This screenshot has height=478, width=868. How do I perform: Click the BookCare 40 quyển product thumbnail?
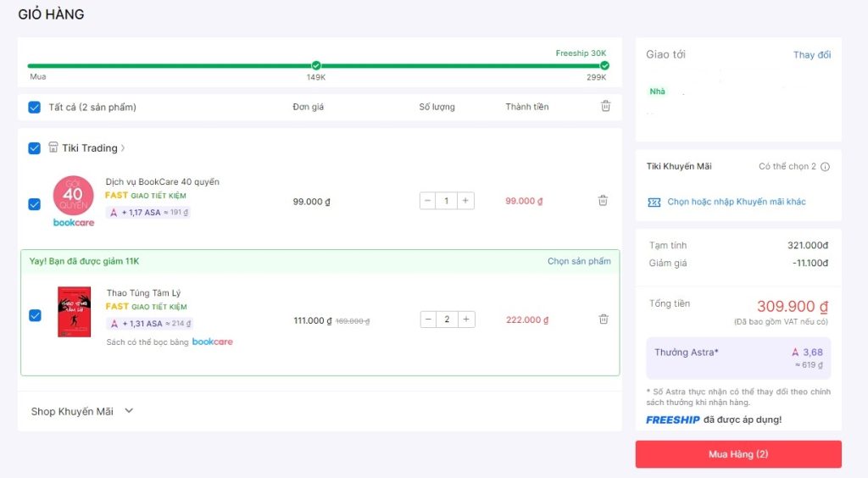pyautogui.click(x=74, y=202)
